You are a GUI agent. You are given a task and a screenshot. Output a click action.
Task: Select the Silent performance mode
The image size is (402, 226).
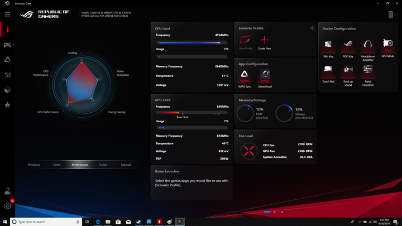click(56, 165)
